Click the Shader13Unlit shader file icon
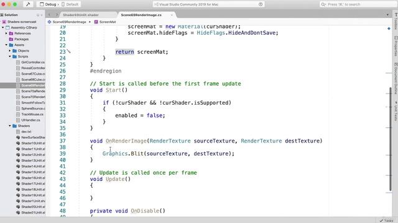398x223 pixels. 18,160
